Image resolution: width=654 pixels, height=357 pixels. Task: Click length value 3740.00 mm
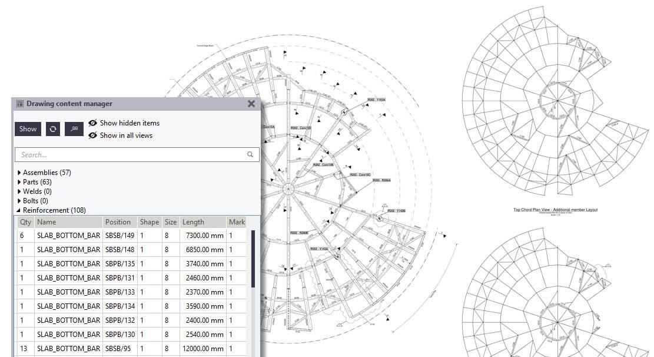204,264
